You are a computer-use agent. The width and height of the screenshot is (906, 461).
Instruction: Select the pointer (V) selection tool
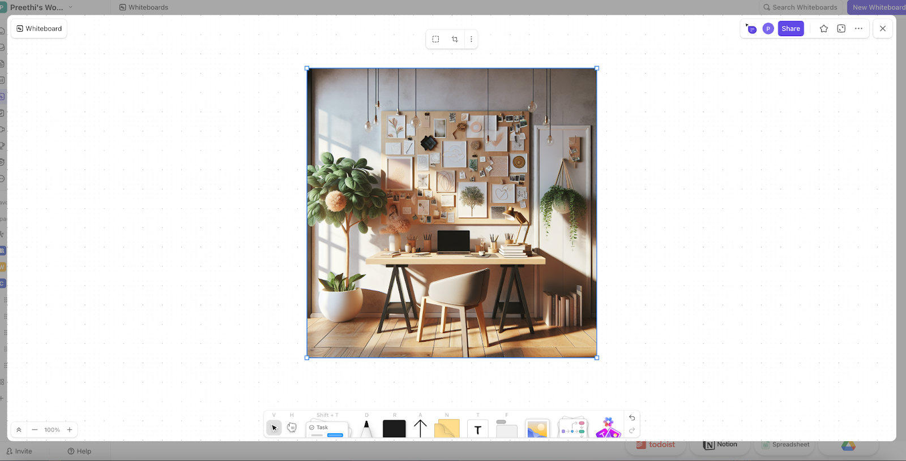point(274,428)
